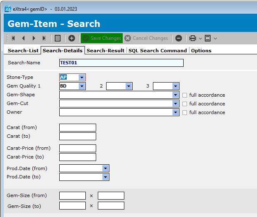Open the SQL Search Command tab

(158, 51)
